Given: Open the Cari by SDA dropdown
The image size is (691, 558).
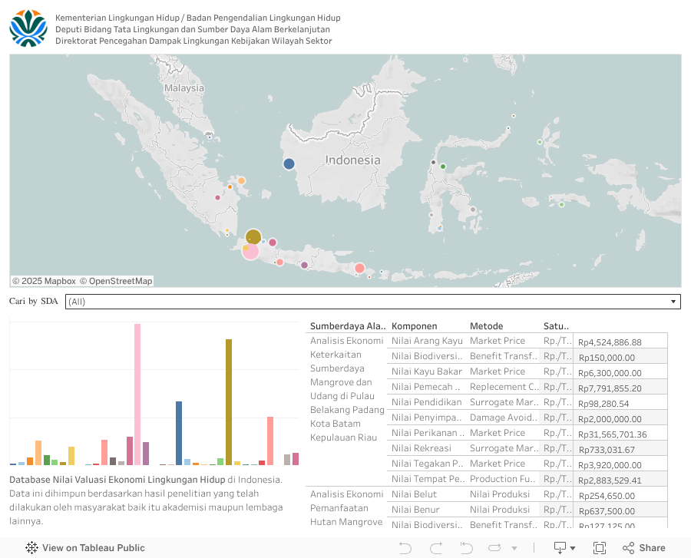Looking at the screenshot, I should click(373, 302).
